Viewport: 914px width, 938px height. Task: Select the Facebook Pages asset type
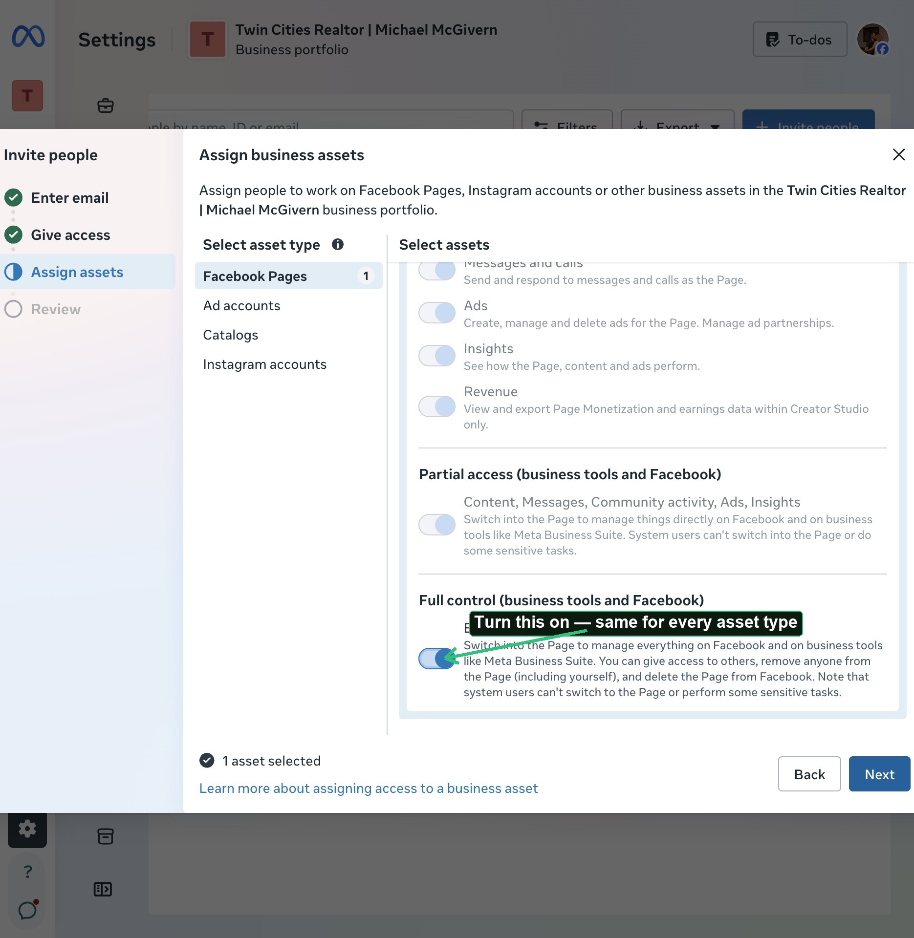(288, 276)
